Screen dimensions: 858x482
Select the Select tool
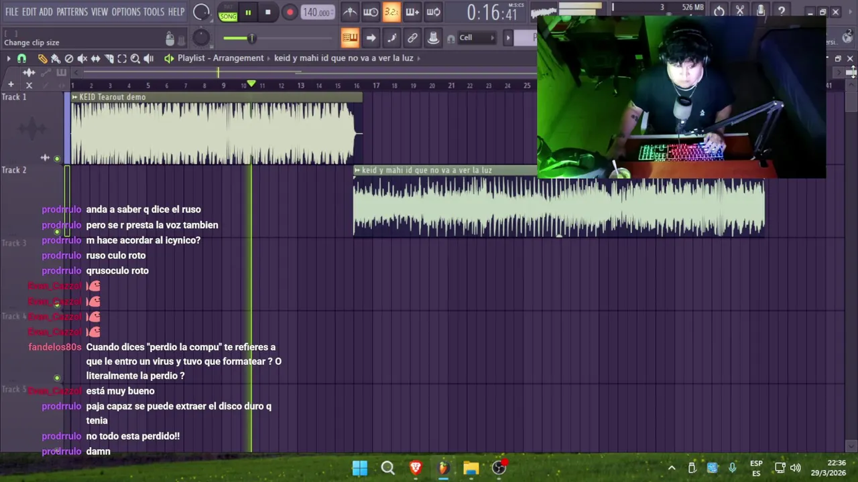122,58
